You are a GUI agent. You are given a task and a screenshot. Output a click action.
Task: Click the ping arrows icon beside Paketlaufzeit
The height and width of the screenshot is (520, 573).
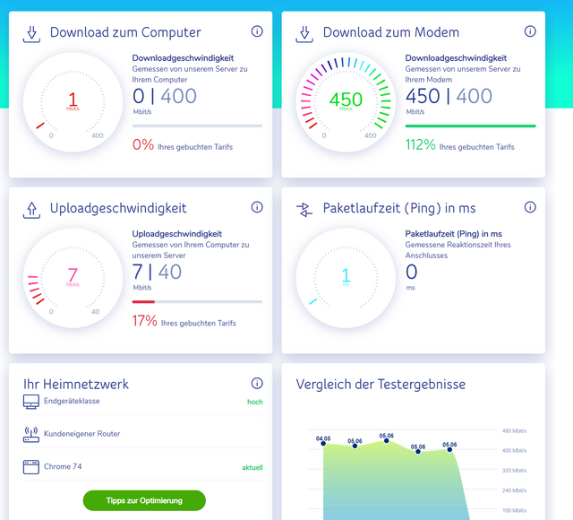304,209
